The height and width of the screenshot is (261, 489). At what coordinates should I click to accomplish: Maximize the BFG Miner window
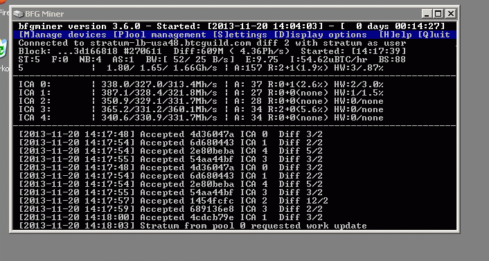click(438, 14)
